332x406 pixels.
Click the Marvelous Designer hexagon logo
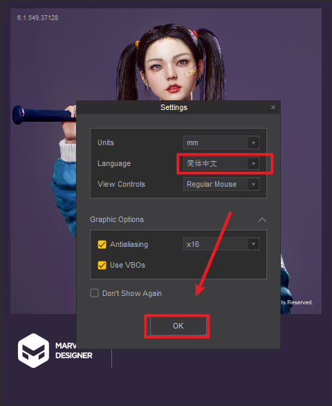tap(33, 351)
